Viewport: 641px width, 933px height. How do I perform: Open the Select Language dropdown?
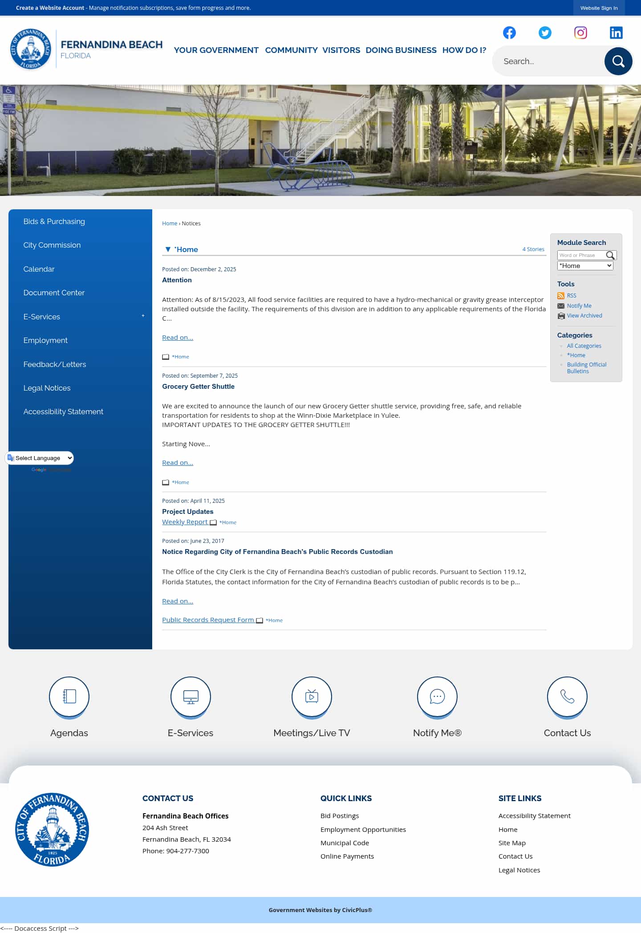tap(40, 458)
